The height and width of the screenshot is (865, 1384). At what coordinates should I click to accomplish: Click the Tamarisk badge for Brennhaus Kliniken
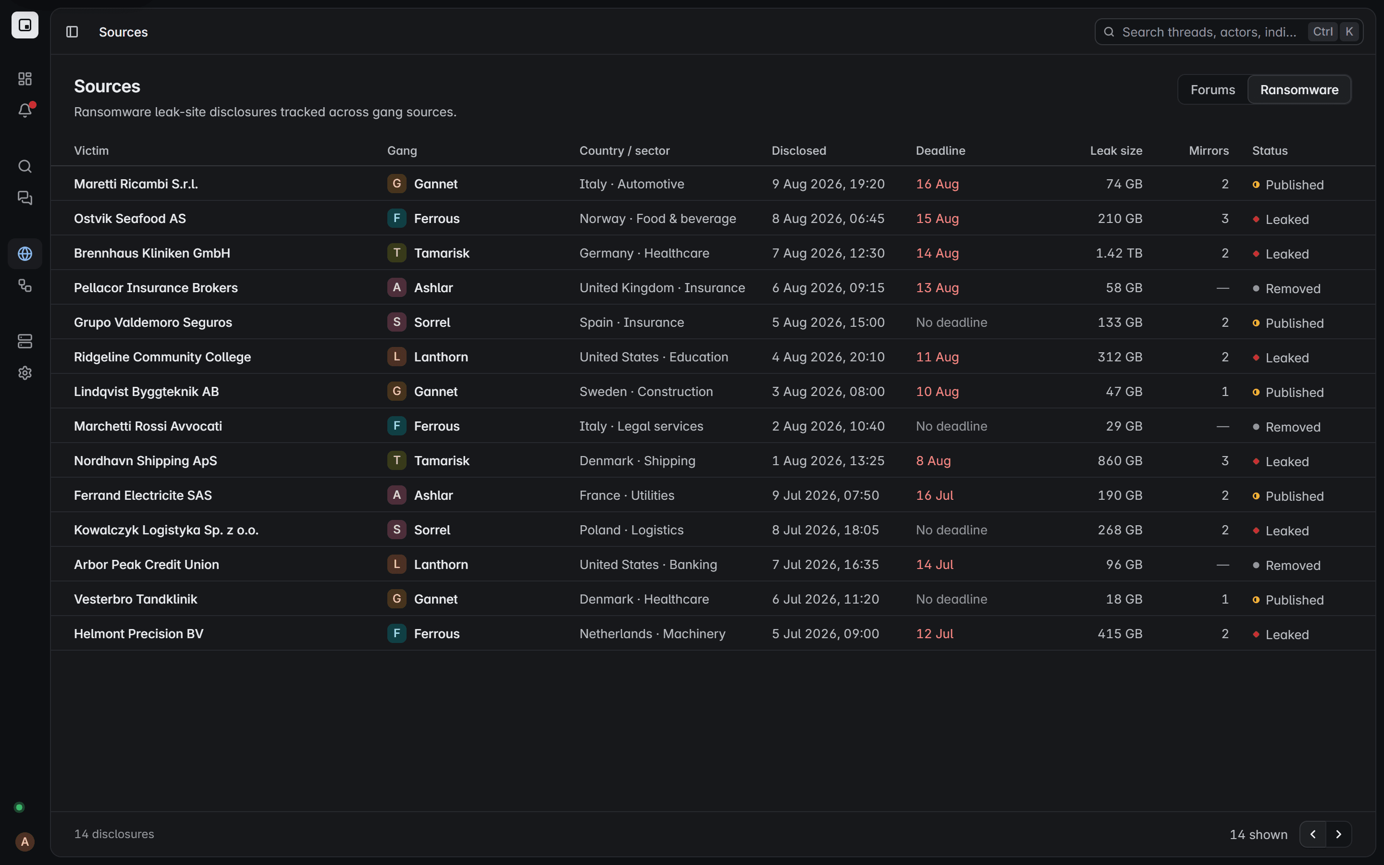[x=397, y=253]
